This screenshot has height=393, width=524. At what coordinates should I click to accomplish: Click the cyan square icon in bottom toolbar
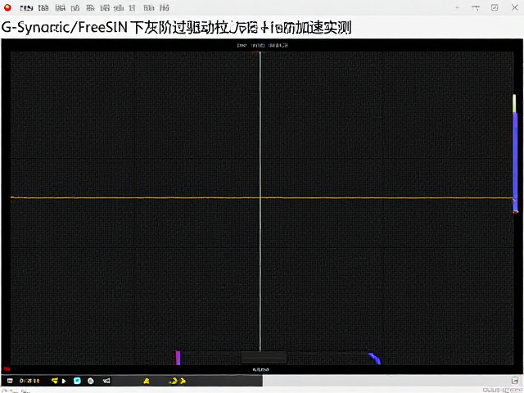tap(77, 381)
